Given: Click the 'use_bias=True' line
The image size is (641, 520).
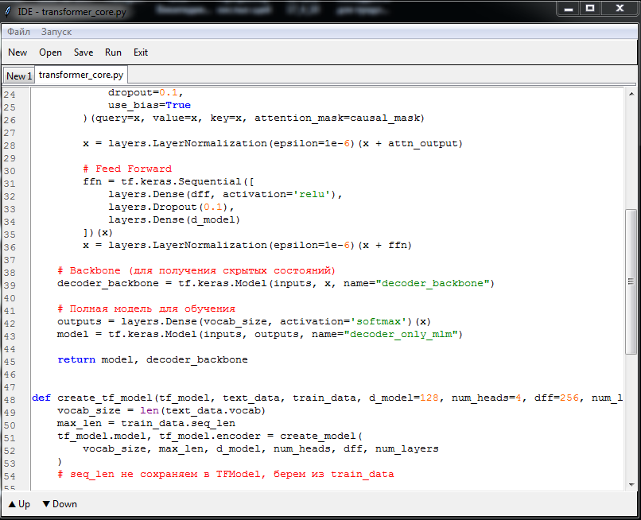Looking at the screenshot, I should tap(150, 105).
